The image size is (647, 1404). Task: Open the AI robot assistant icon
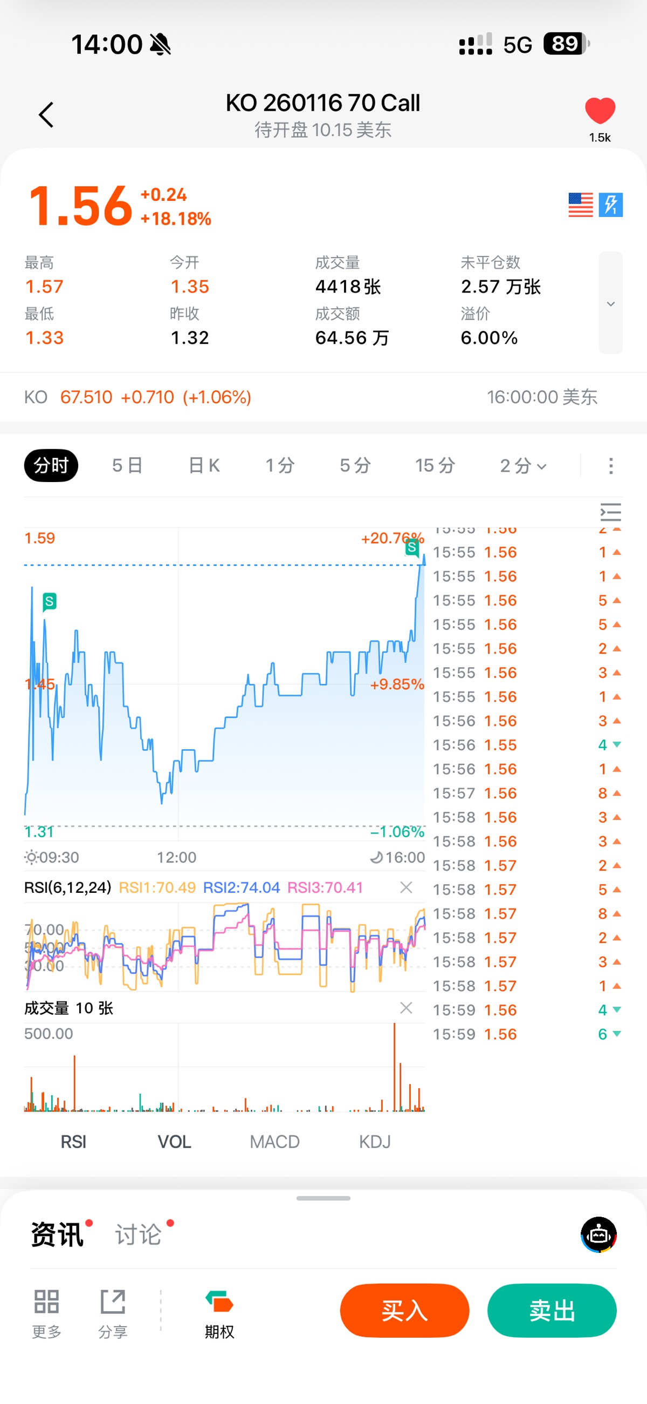(598, 1235)
